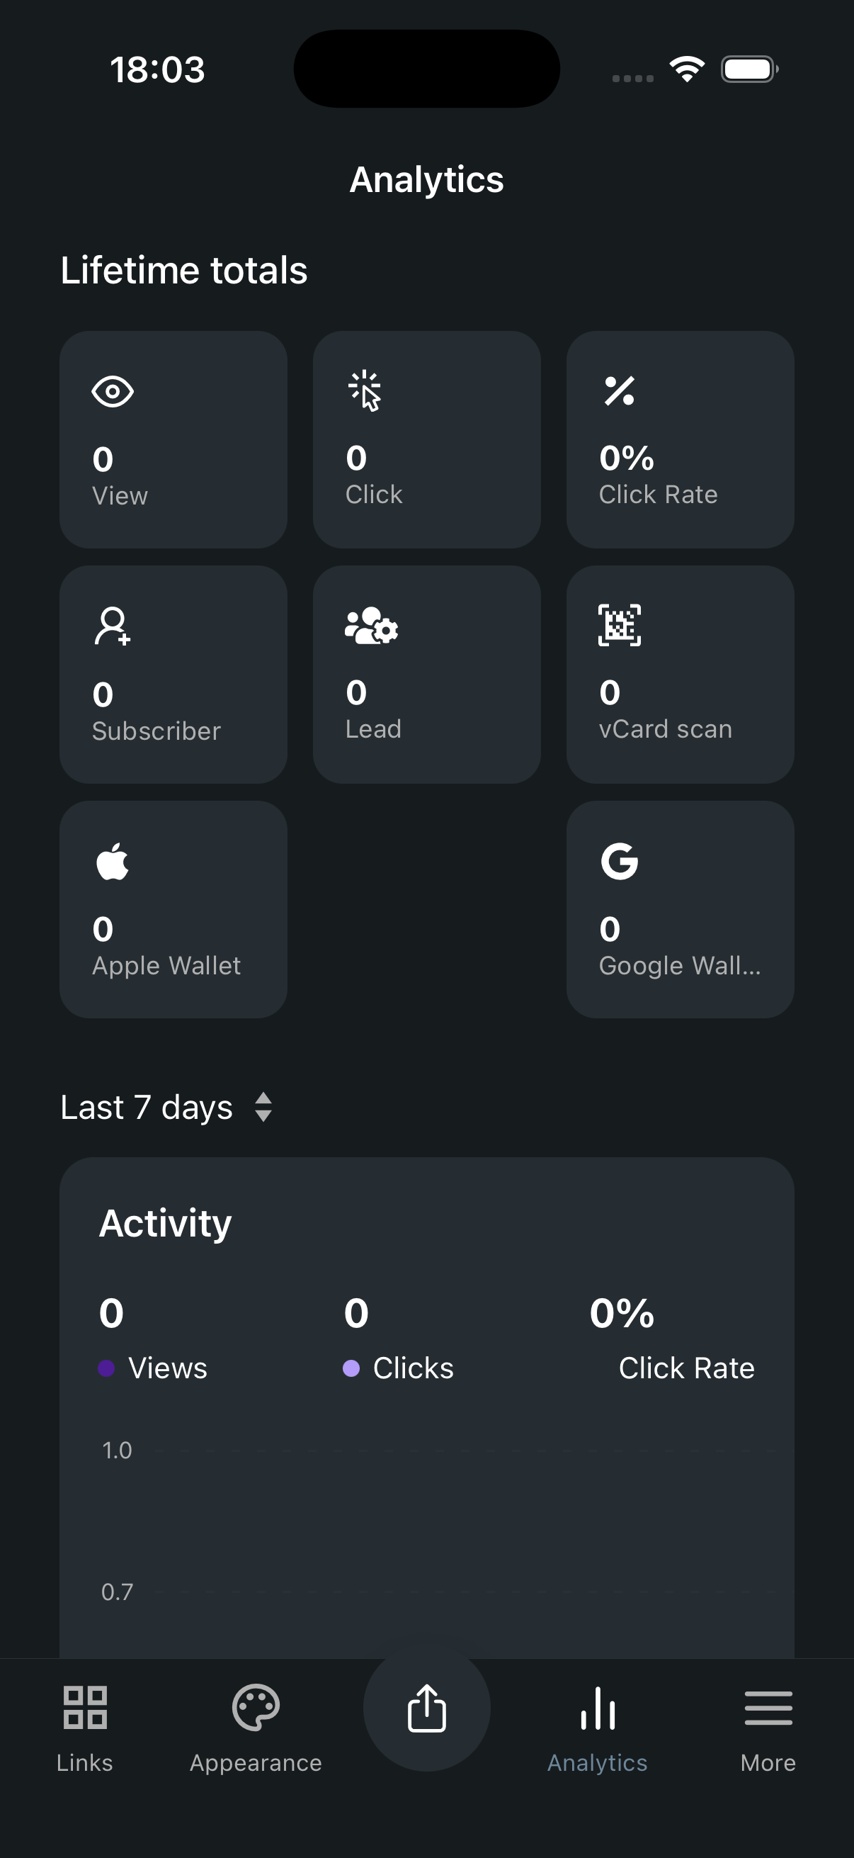
Task: Tap the cursor click icon
Action: [x=365, y=390]
